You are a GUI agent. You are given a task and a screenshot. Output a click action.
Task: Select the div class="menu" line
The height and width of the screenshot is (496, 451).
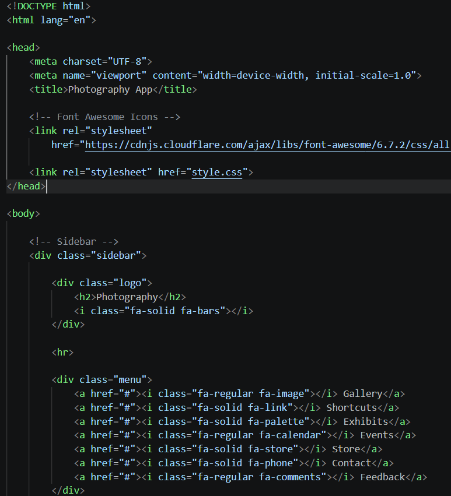coord(102,379)
